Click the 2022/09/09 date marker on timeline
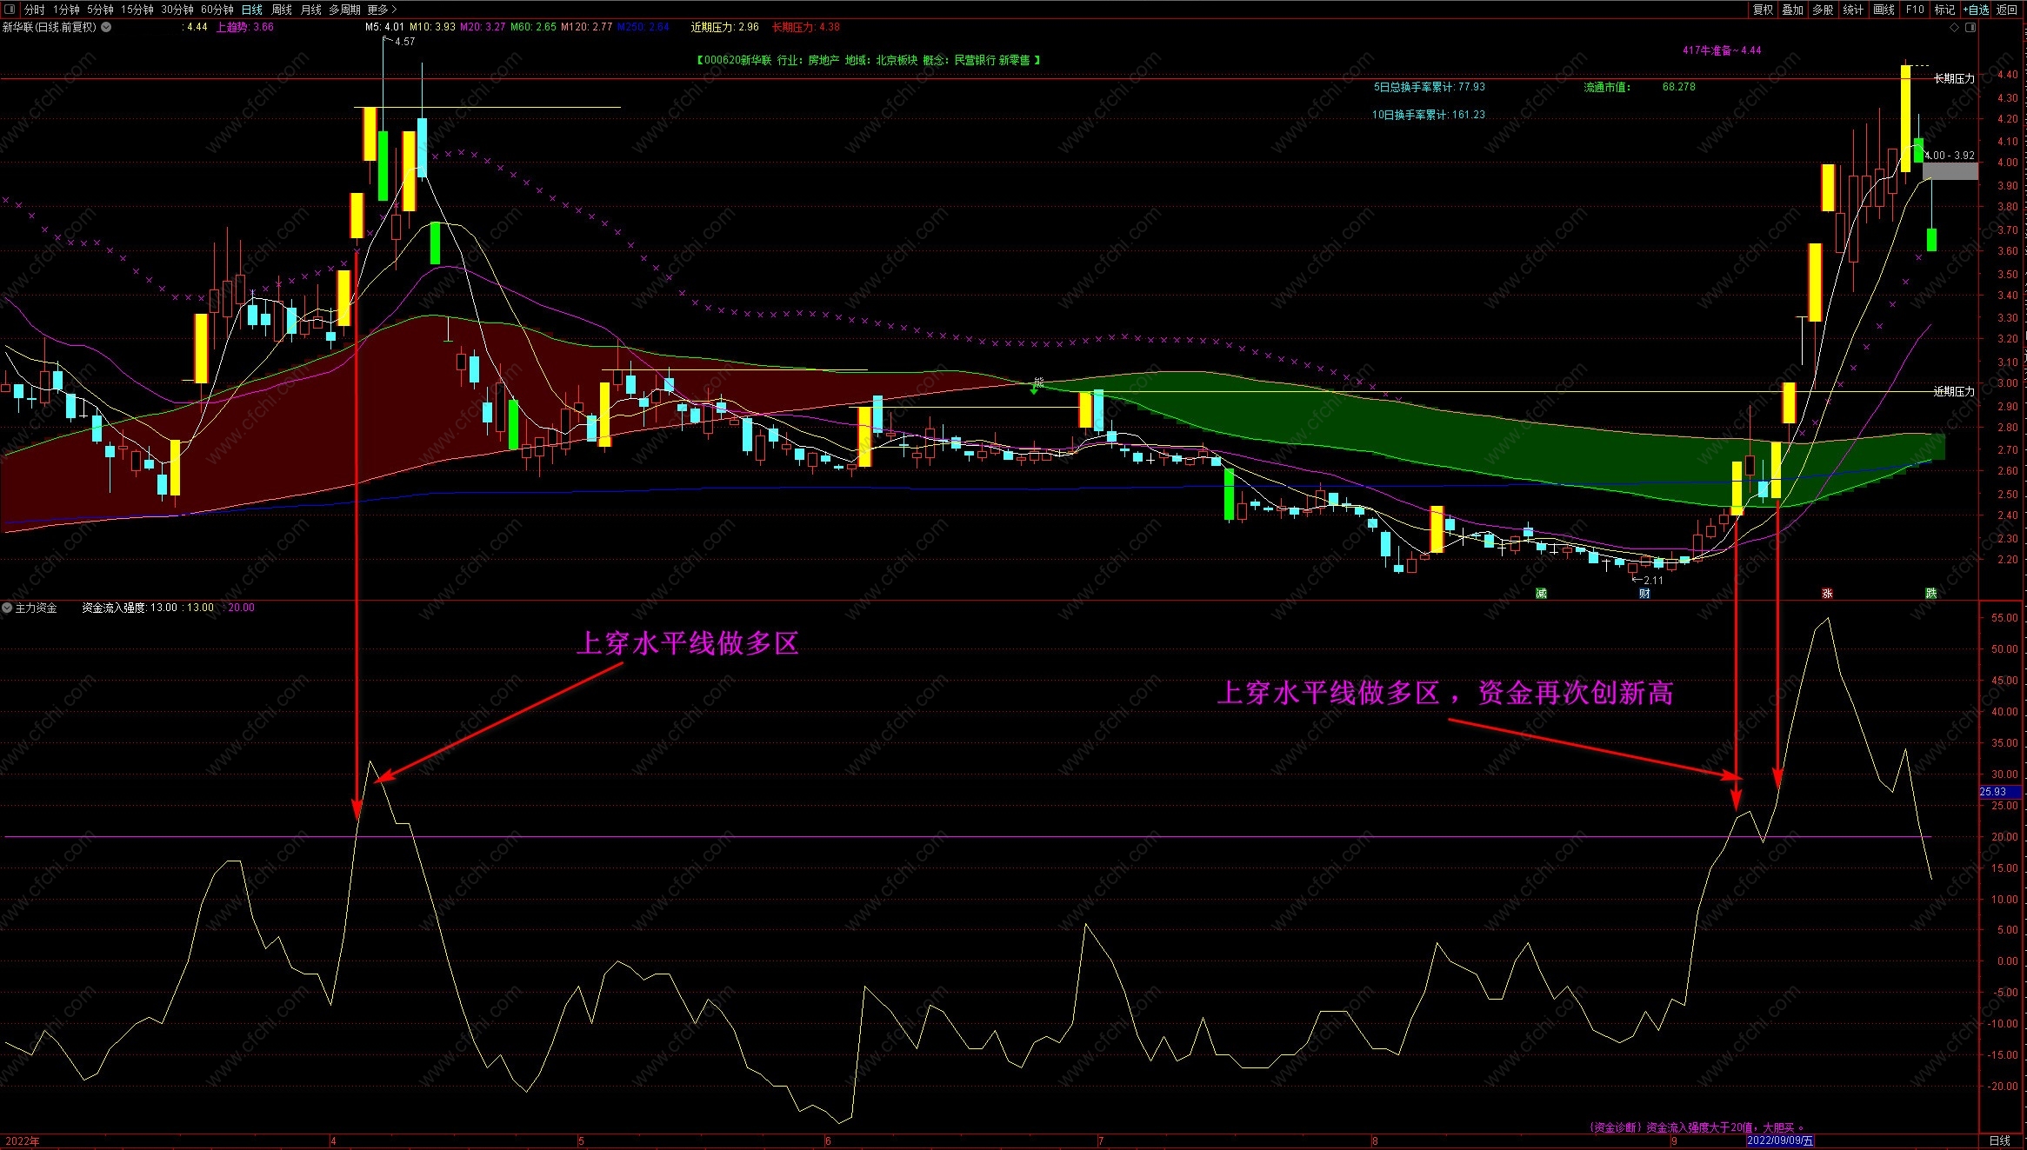The image size is (2027, 1150). coord(1780,1140)
